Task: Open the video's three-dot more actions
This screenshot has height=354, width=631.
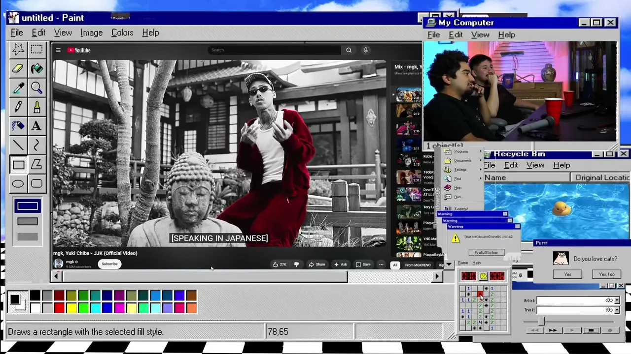Action: pos(381,265)
